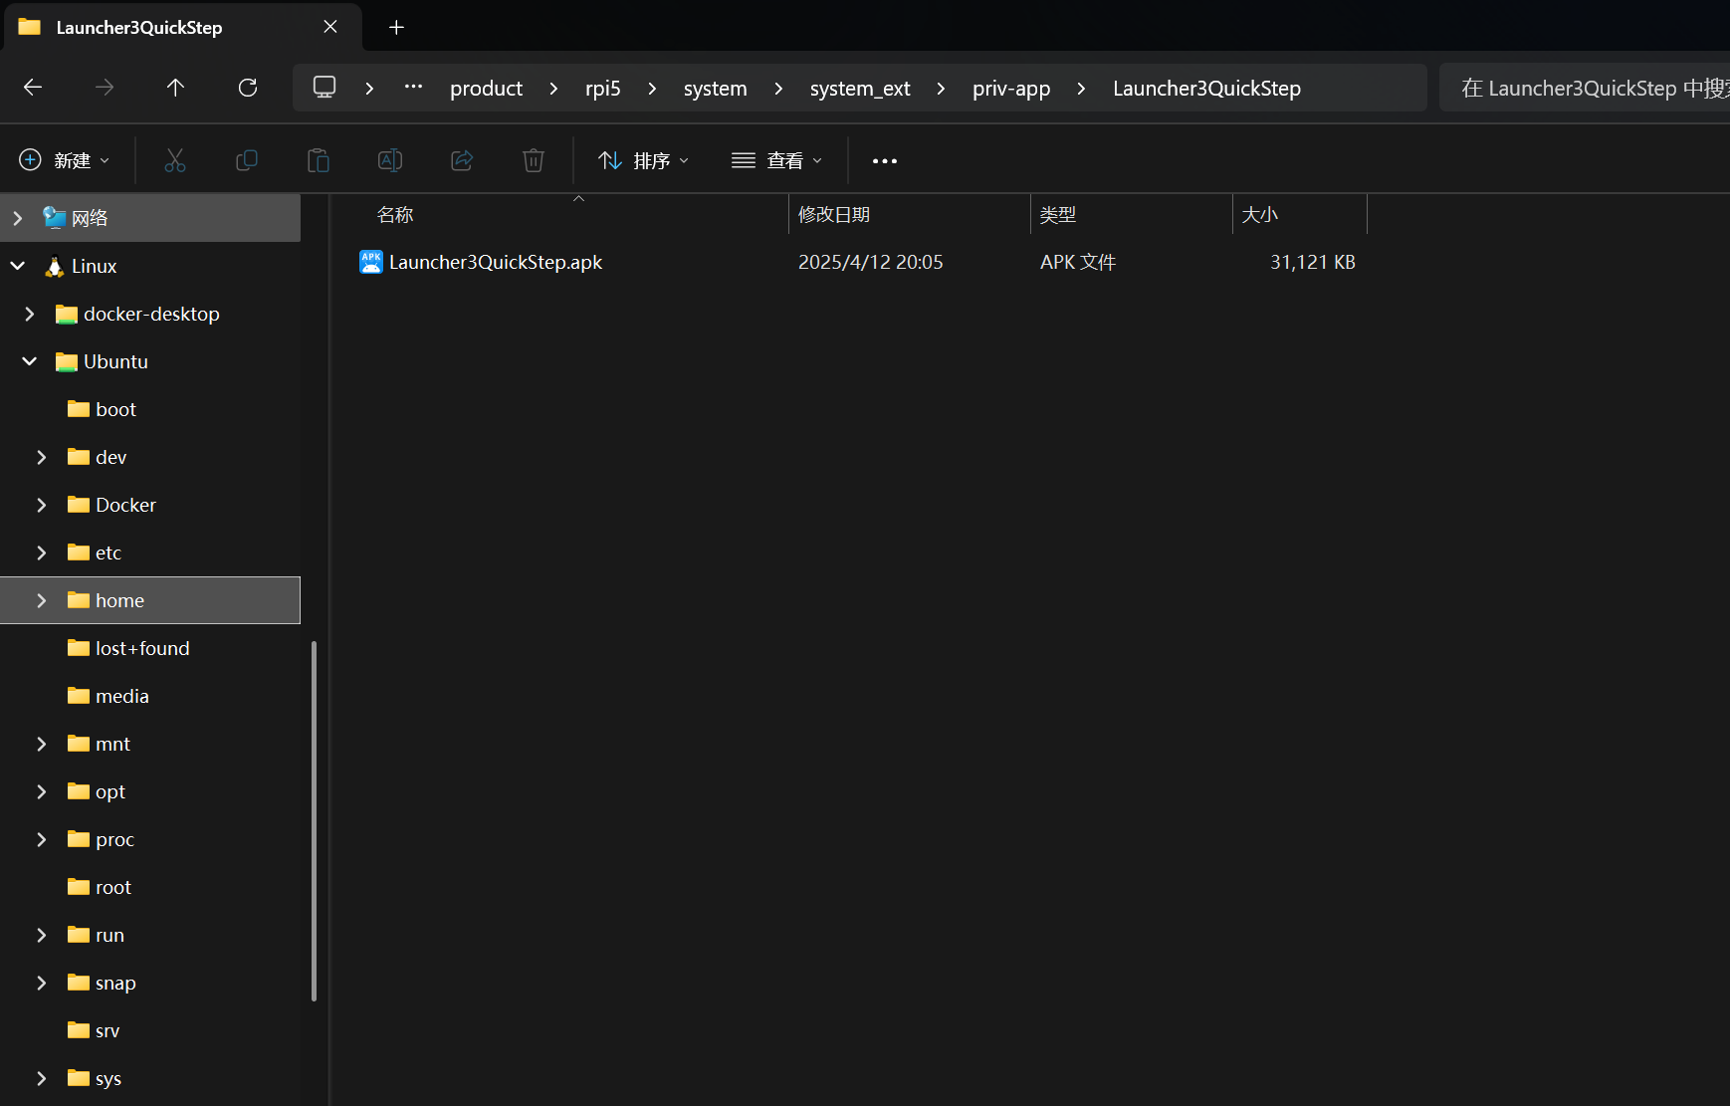Open the 查看 (View) dropdown
This screenshot has width=1730, height=1106.
click(x=777, y=160)
